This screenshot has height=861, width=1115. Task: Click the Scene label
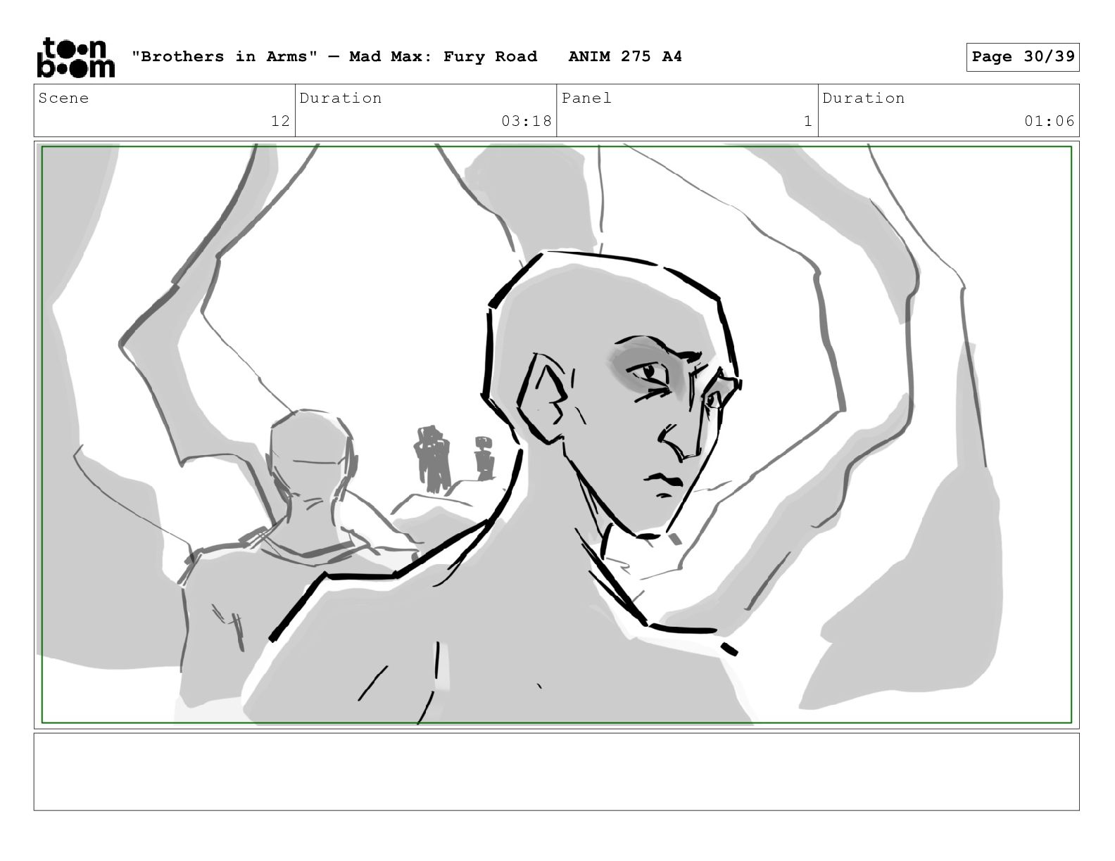64,98
